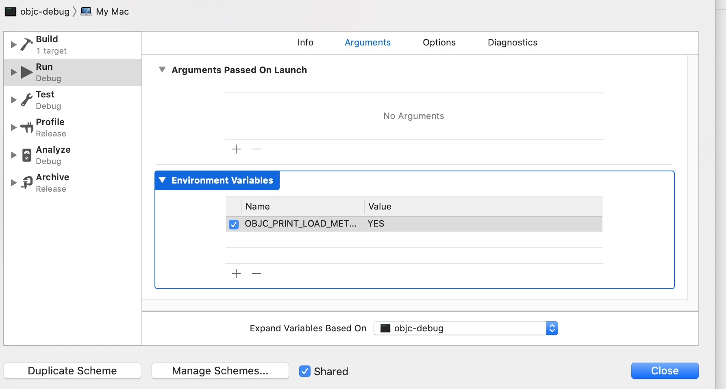Collapse the Arguments Passed On Launch section

pyautogui.click(x=162, y=70)
